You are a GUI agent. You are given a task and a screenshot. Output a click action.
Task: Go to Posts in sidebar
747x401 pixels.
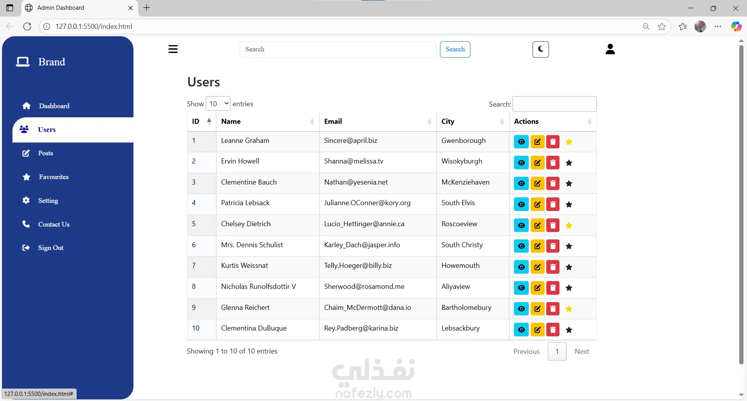(x=46, y=153)
